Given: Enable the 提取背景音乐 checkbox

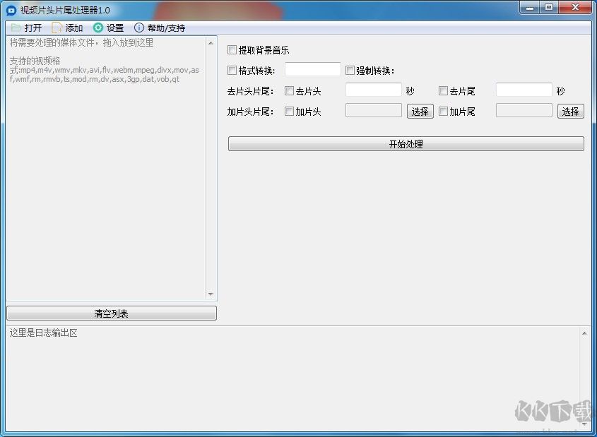Looking at the screenshot, I should coord(232,50).
